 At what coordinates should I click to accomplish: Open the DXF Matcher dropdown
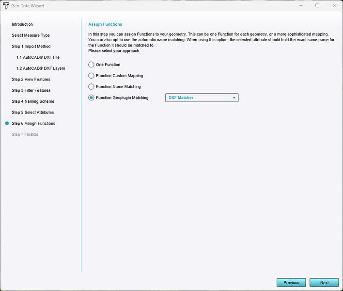202,98
